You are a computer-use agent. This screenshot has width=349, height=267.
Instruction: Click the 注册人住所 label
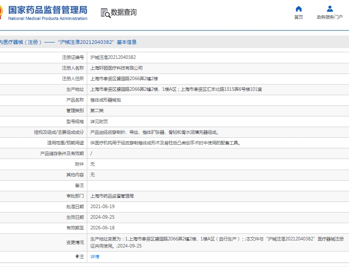[73, 78]
